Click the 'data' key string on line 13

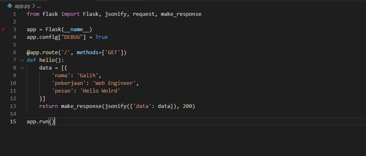(x=142, y=106)
